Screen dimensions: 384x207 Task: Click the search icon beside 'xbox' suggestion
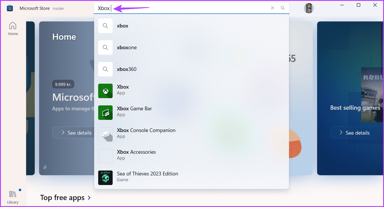click(x=105, y=26)
